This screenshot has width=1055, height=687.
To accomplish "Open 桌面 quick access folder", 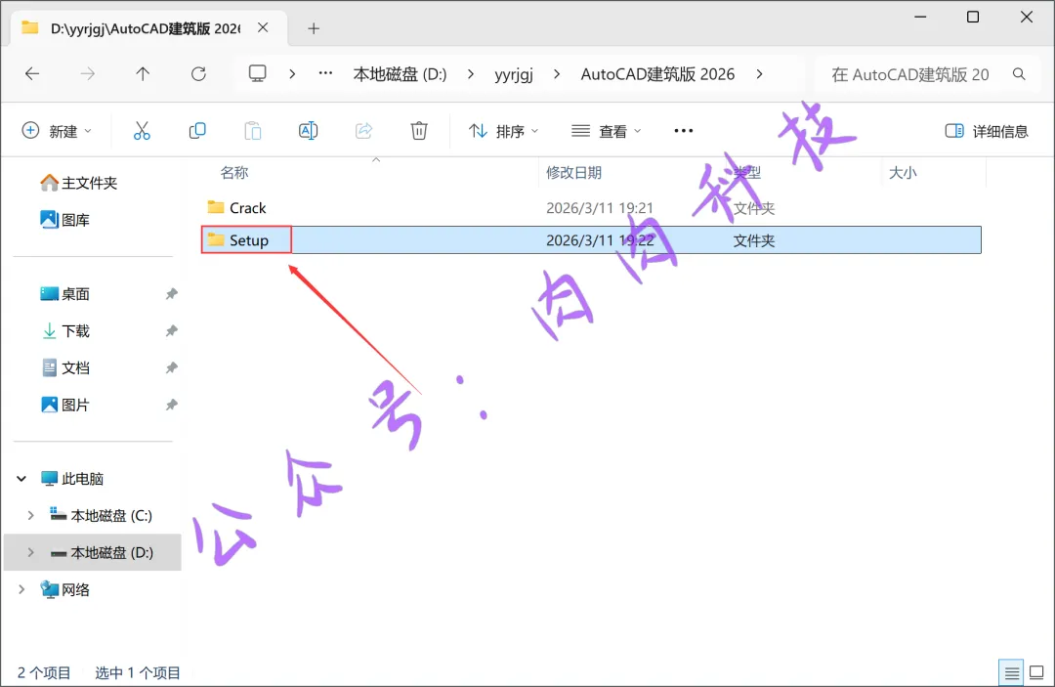I will (x=64, y=293).
